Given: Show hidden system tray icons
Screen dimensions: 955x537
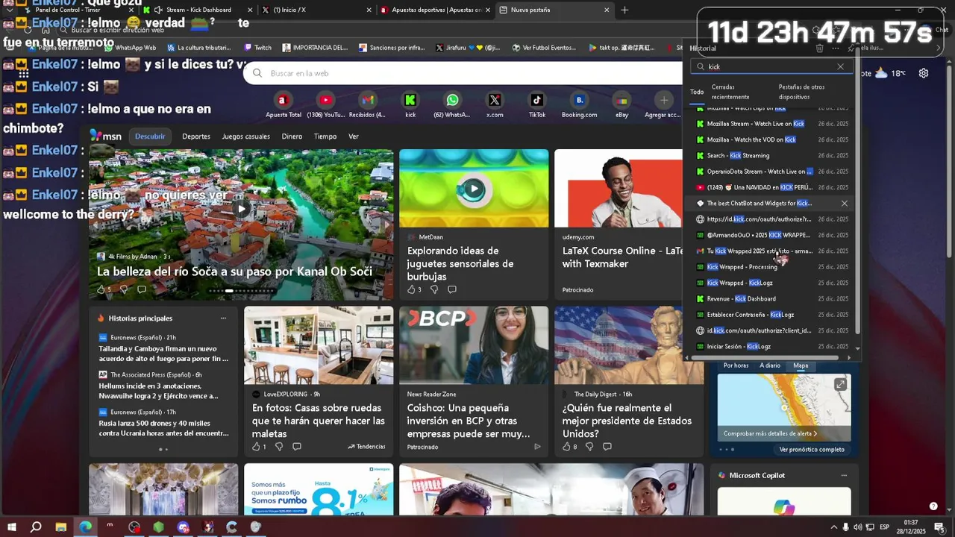Looking at the screenshot, I should (x=834, y=527).
